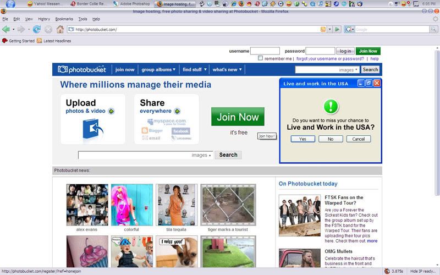
Task: Open the Google search engine selector dropdown
Action: (x=350, y=29)
